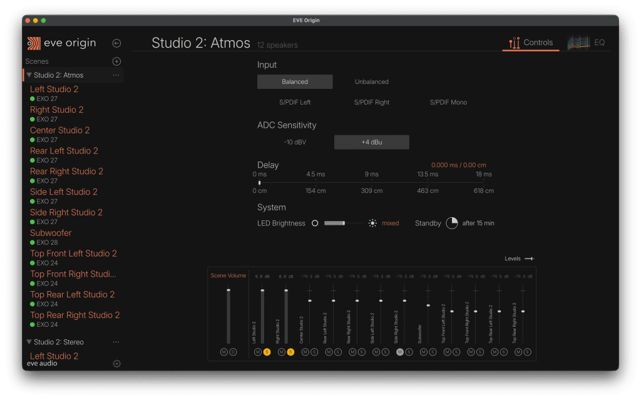Click the Controls sliders icon
The image size is (641, 400).
pyautogui.click(x=515, y=43)
